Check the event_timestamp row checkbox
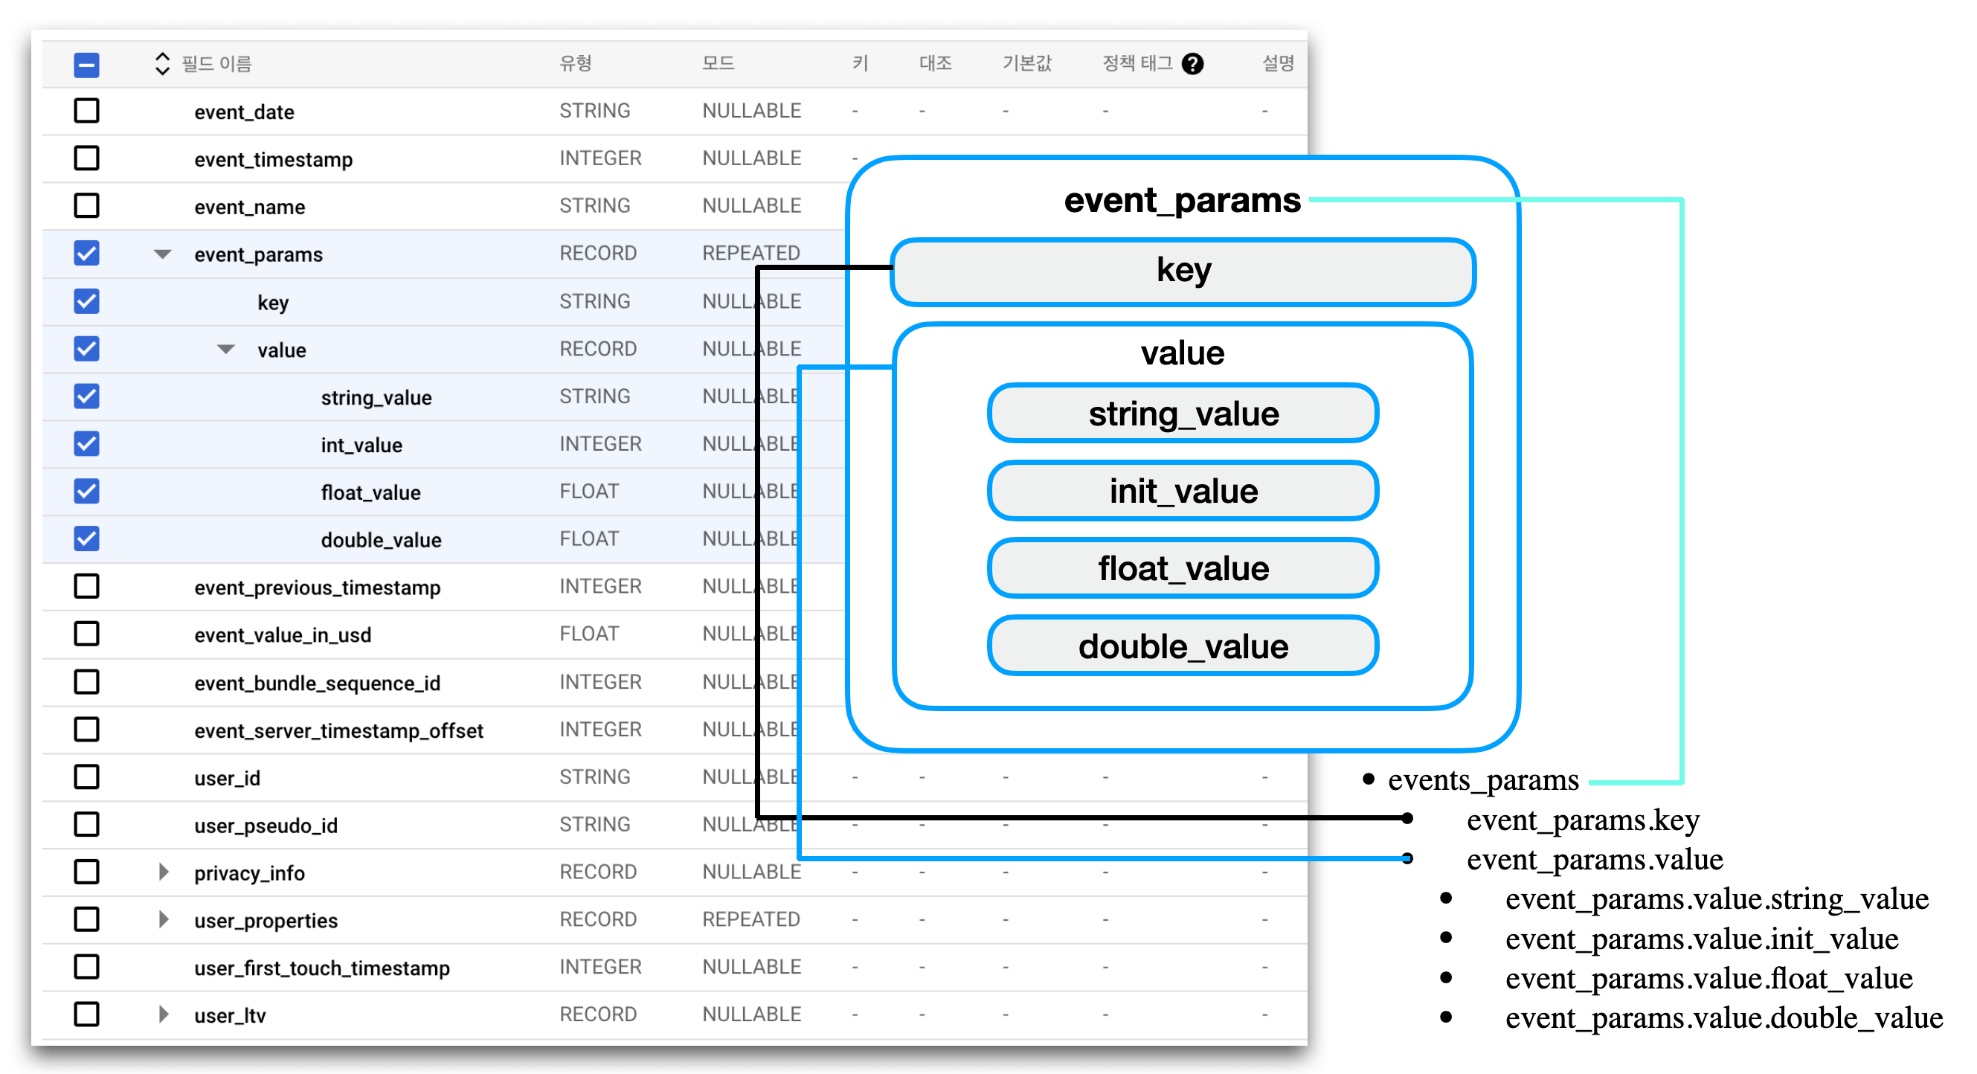 87,158
